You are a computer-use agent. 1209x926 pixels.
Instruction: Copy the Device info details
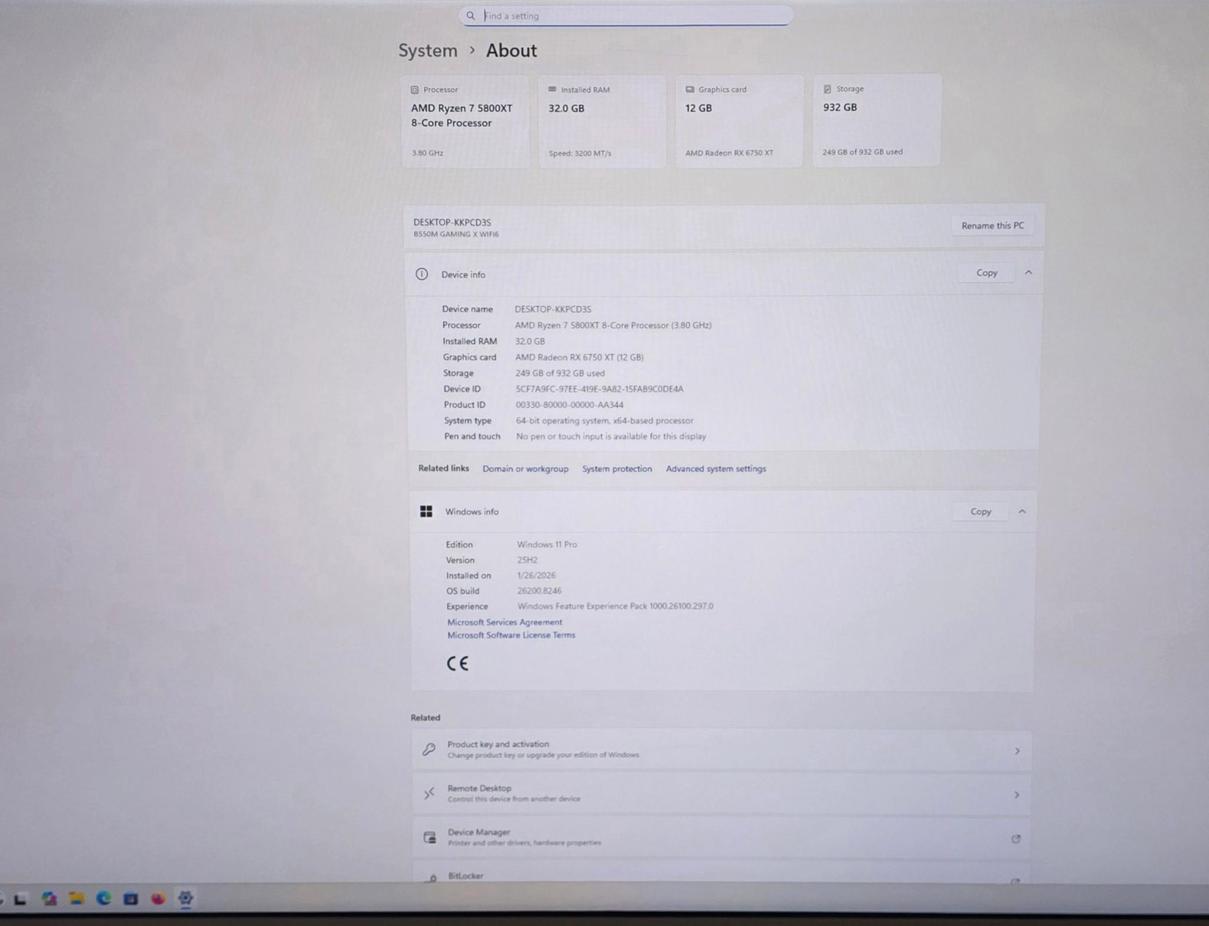(986, 273)
